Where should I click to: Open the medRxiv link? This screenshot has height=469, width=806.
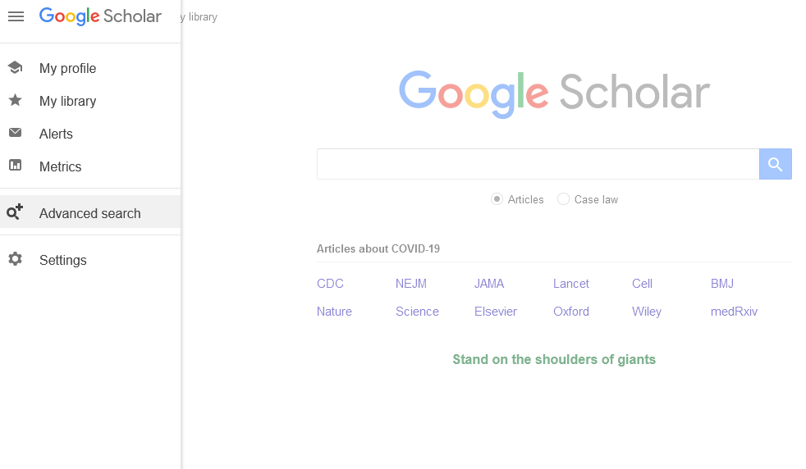[x=734, y=312]
